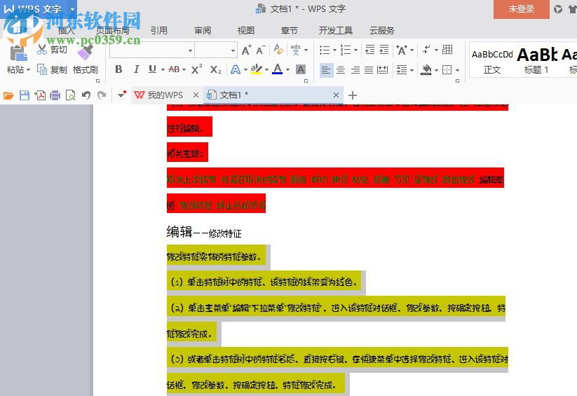Open the 插入 ribbon tab
577x396 pixels.
66,31
